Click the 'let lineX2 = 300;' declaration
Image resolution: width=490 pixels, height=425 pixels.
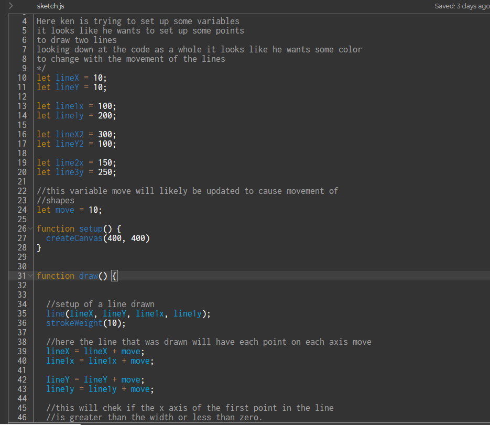click(x=76, y=135)
